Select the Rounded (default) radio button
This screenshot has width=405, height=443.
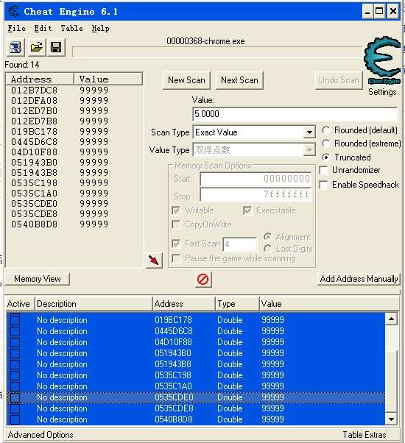325,130
